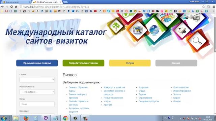Switch to Chrome in the taskbar

[x=65, y=118]
